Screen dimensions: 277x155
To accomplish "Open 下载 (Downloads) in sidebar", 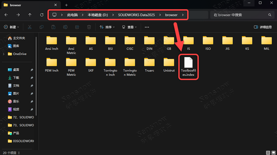I will point(16,77).
